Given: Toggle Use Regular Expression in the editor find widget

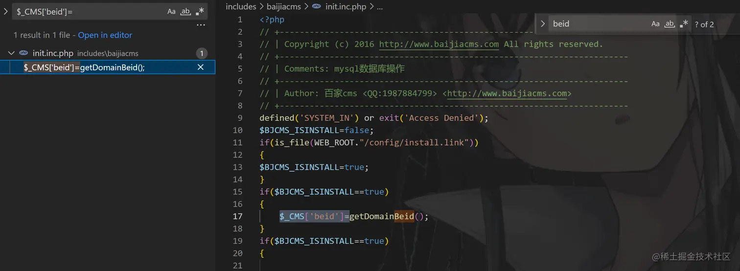Looking at the screenshot, I should pyautogui.click(x=684, y=24).
